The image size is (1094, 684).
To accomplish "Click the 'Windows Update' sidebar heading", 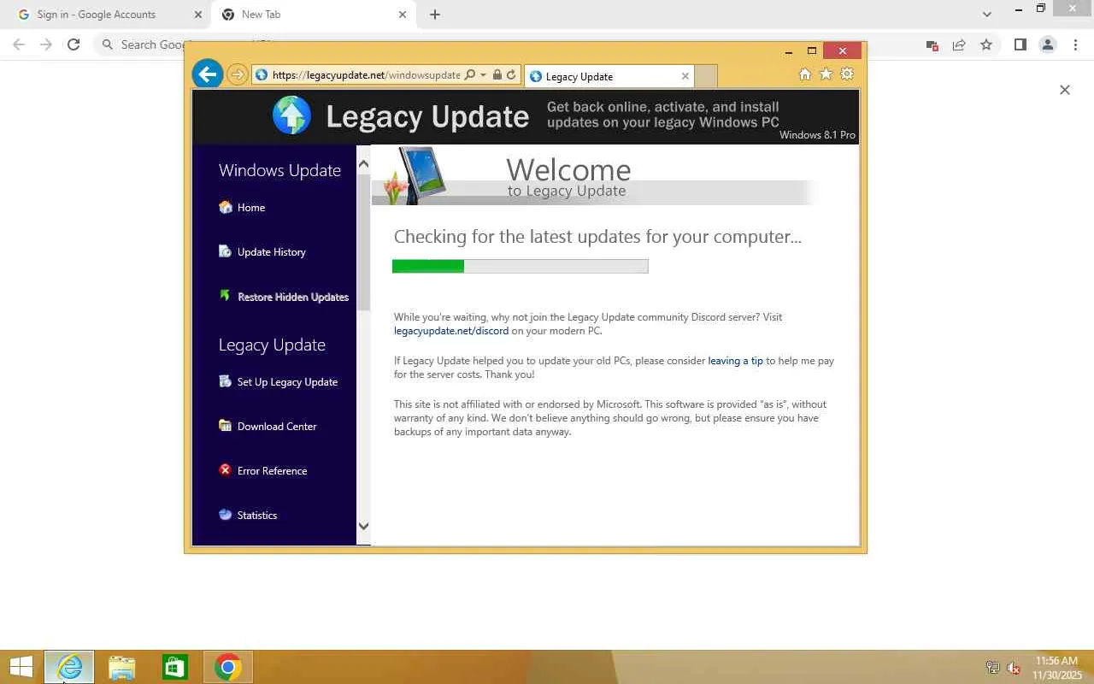I will (279, 170).
